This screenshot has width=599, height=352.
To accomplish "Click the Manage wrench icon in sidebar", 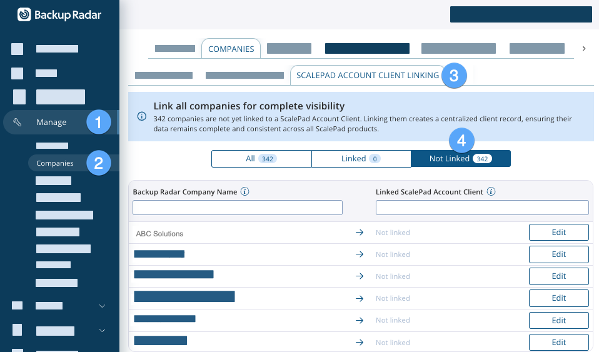I will pos(18,123).
